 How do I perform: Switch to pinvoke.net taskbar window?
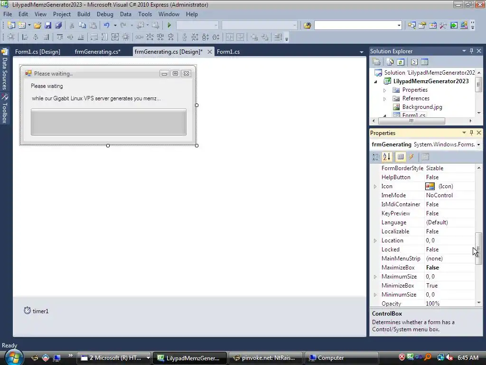tap(265, 358)
